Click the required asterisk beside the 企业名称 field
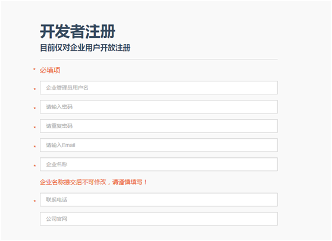This screenshot has width=332, height=241. 35,166
